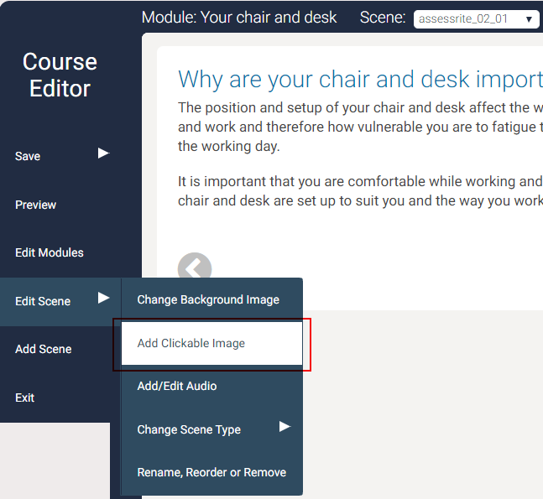Screen dimensions: 543x499
Task: Click the arrow icon beside Edit Scene
Action: coord(103,299)
